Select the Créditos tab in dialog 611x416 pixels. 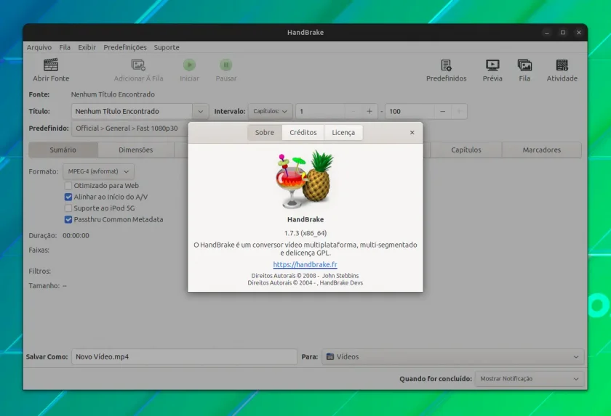click(303, 133)
